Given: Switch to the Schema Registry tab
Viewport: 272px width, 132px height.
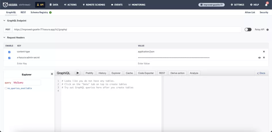Looking at the screenshot, I should coord(39,12).
